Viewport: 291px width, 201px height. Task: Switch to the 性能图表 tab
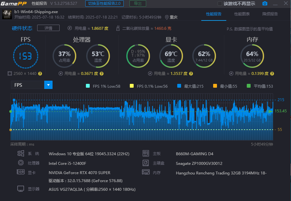[x=242, y=14]
